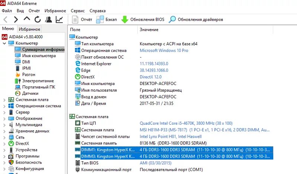Open the graph chart toolbar icon
The height and width of the screenshot is (174, 297).
click(x=59, y=19)
